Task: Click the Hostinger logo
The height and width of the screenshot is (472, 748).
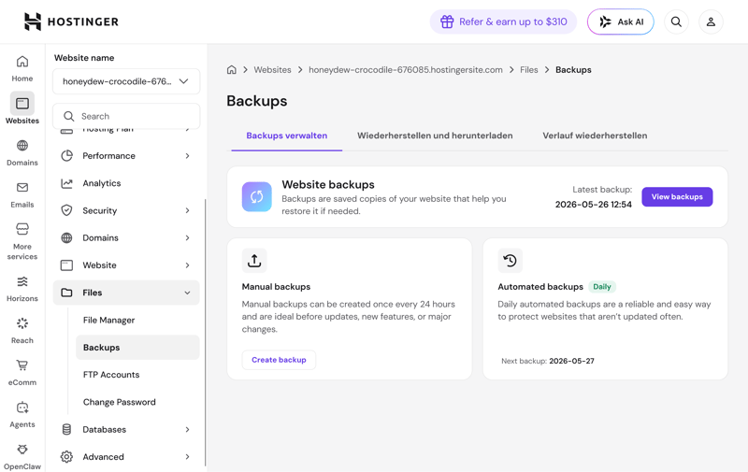Action: tap(71, 21)
